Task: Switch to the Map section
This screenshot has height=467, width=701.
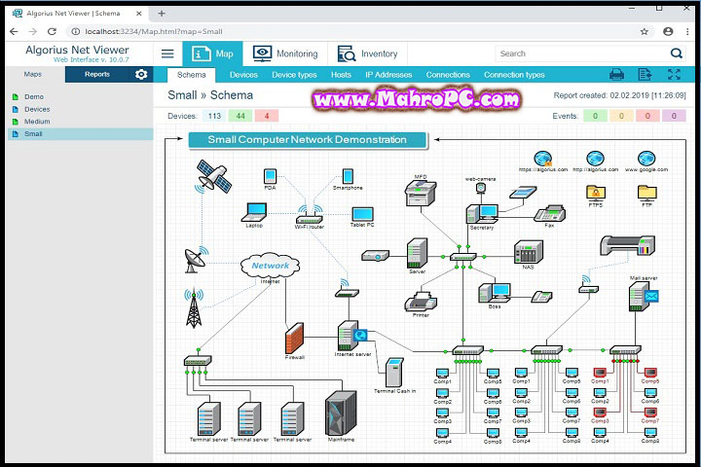Action: click(213, 54)
